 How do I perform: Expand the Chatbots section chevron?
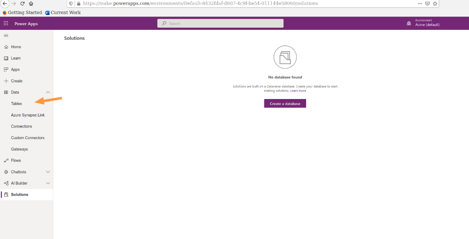[48, 172]
